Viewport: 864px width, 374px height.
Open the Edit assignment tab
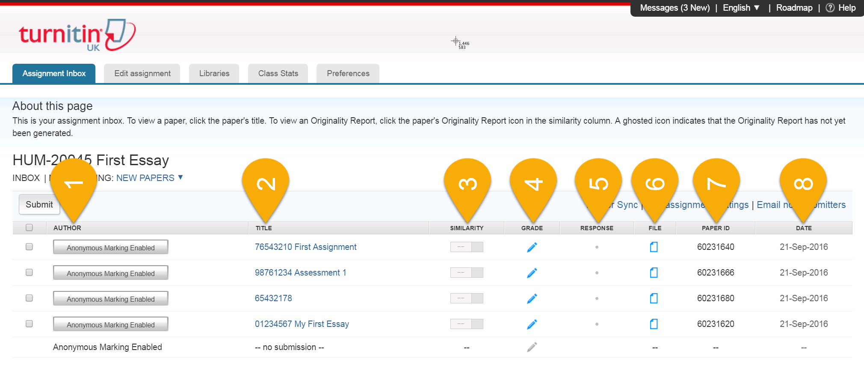(142, 73)
